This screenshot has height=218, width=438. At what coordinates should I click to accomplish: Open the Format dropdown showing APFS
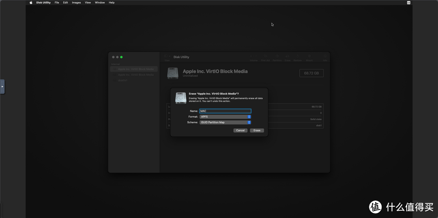coord(225,117)
